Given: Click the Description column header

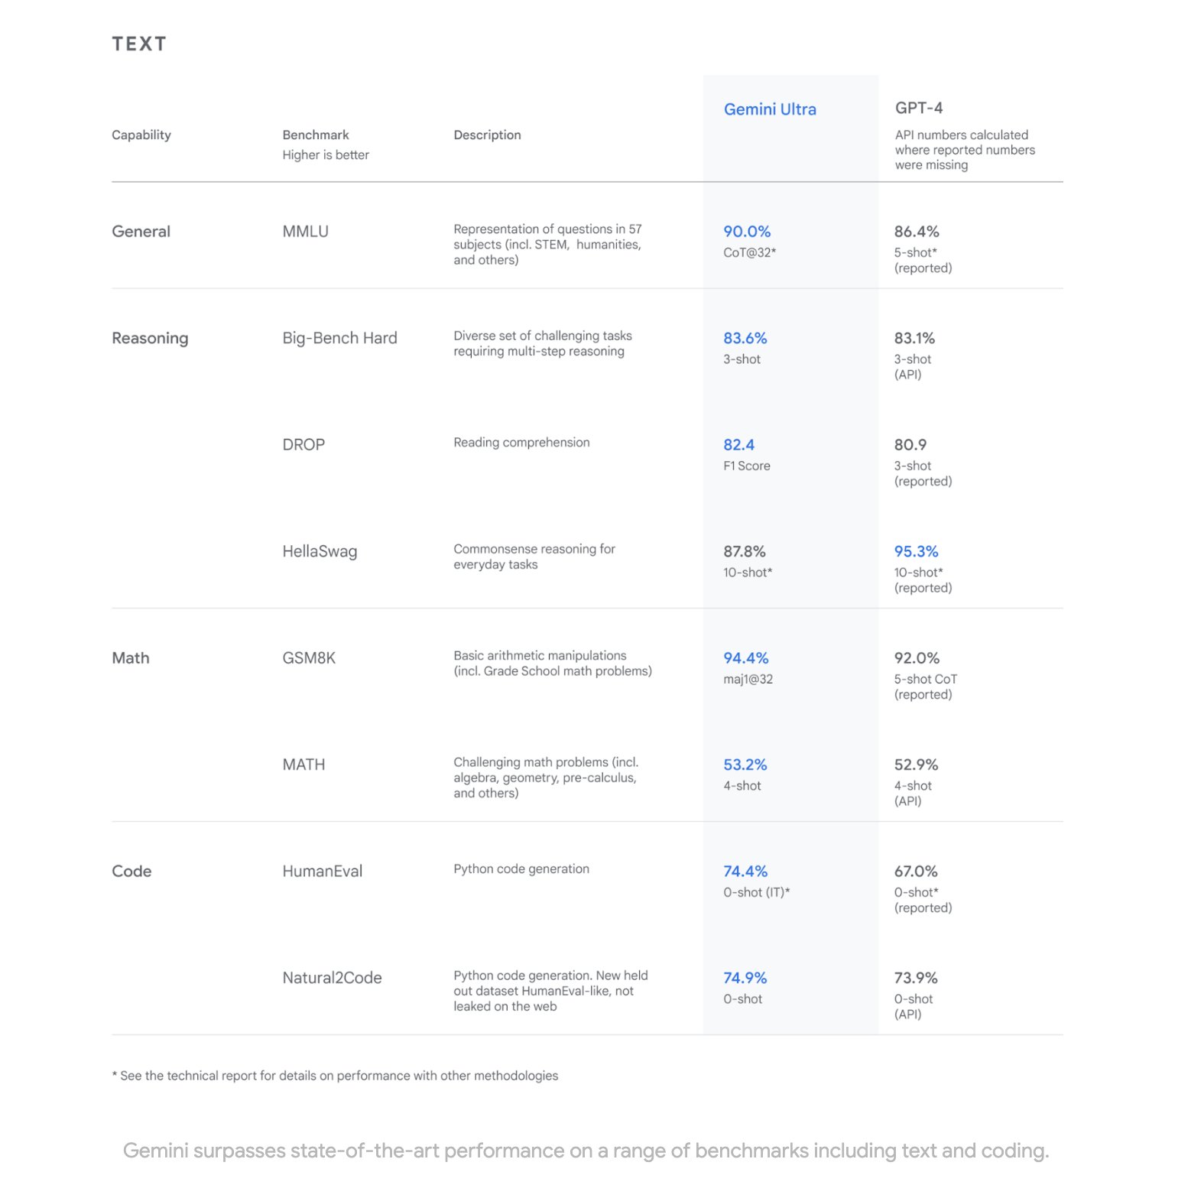Looking at the screenshot, I should [x=487, y=135].
